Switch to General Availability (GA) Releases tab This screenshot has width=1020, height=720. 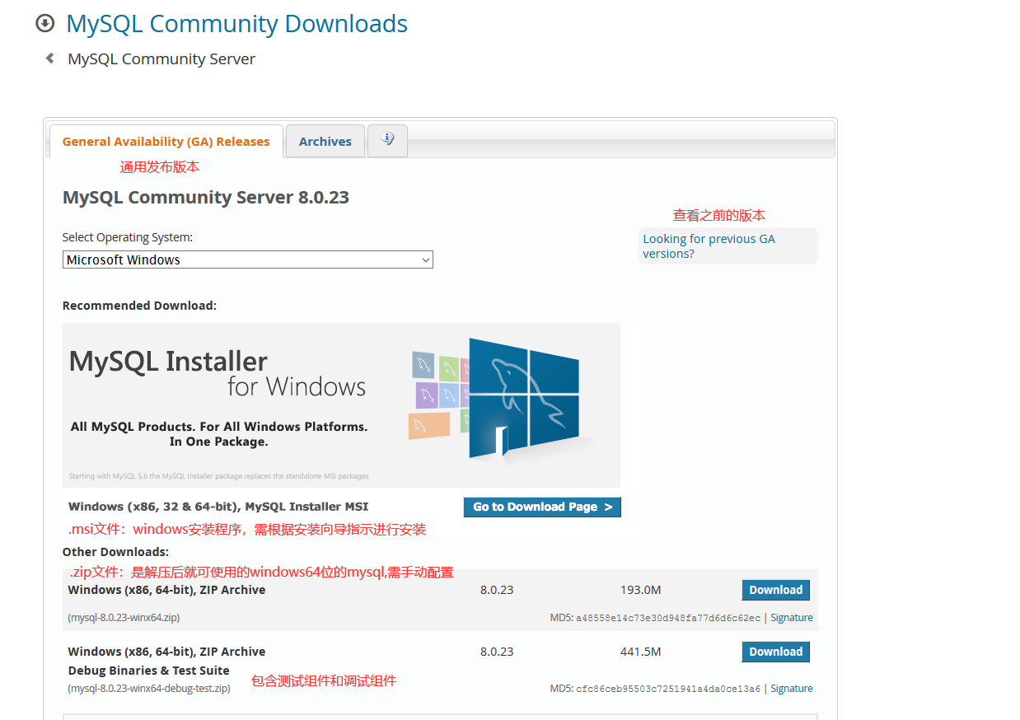[166, 142]
